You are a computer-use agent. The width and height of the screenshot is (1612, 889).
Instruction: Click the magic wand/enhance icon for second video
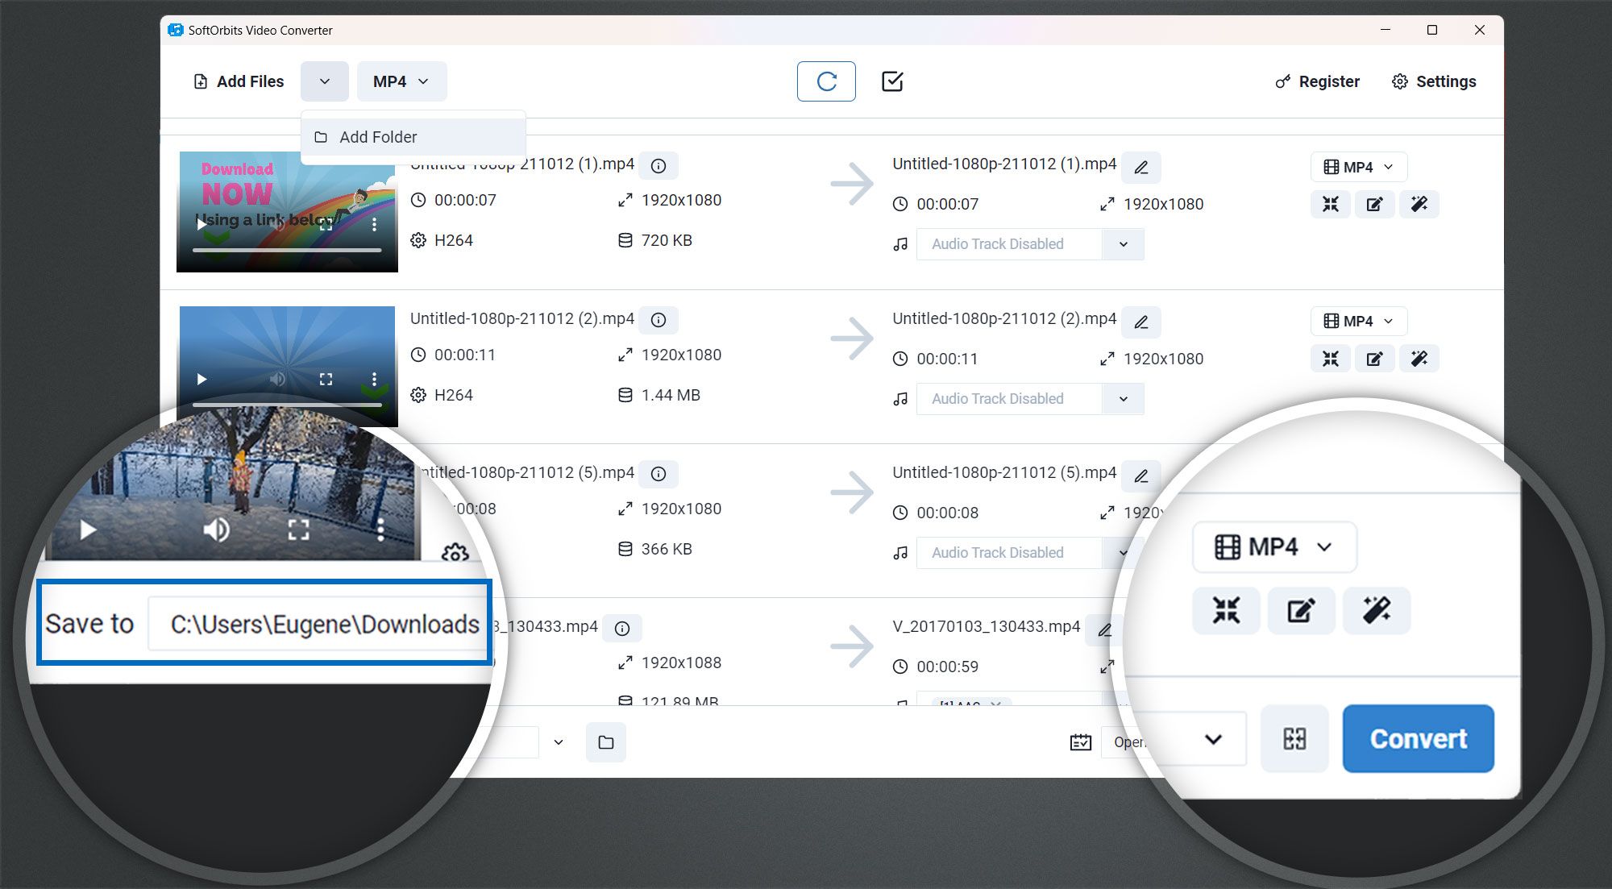pyautogui.click(x=1419, y=358)
